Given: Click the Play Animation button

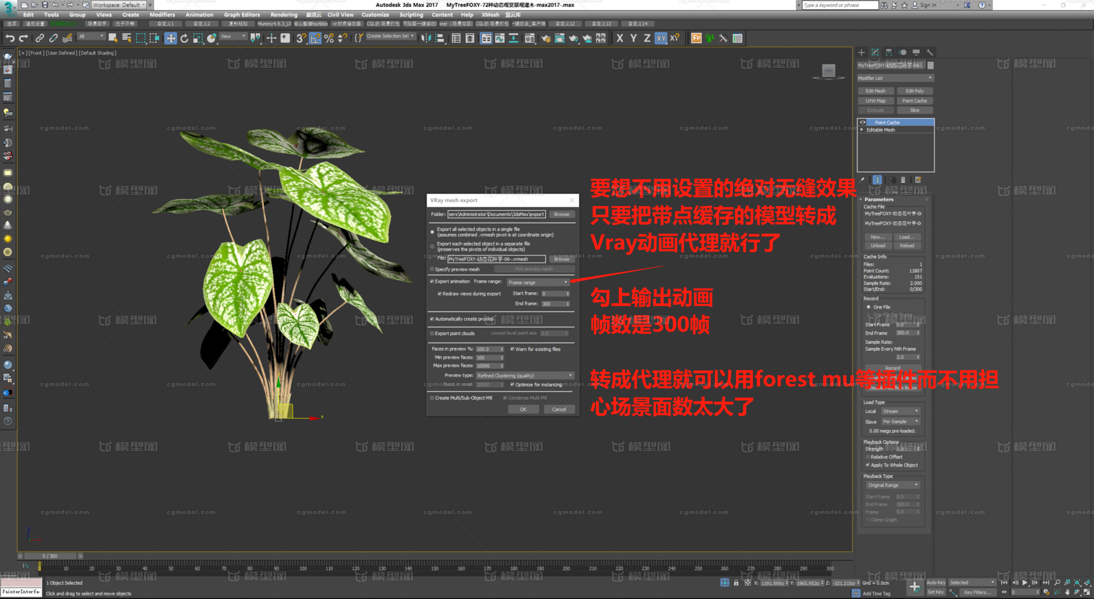Looking at the screenshot, I should coord(1025,582).
